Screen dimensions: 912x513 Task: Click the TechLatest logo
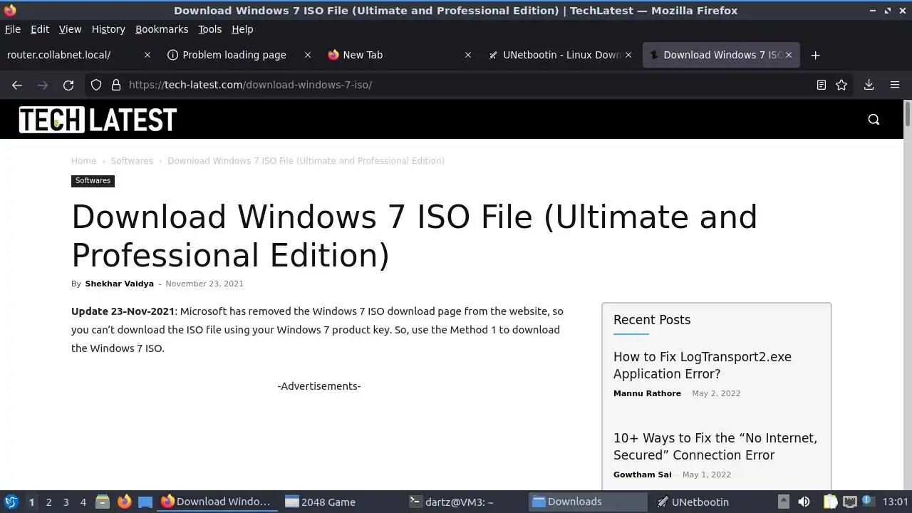98,120
